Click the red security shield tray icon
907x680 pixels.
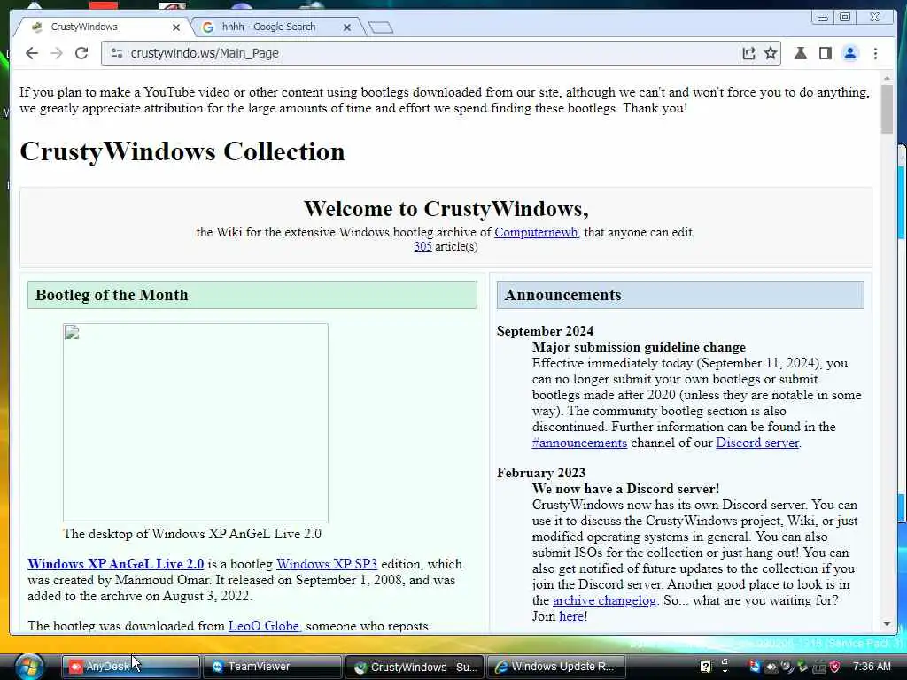(x=834, y=667)
